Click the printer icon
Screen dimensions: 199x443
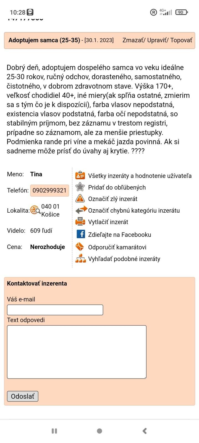(80, 221)
